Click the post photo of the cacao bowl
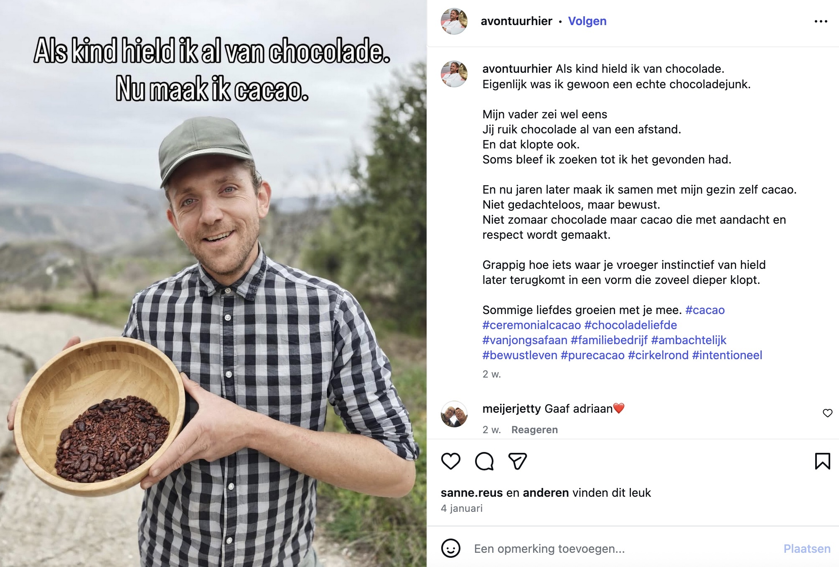 (213, 283)
